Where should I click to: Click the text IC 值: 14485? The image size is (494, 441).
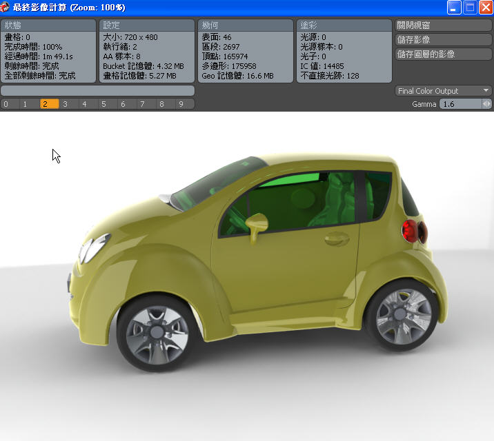(x=322, y=66)
